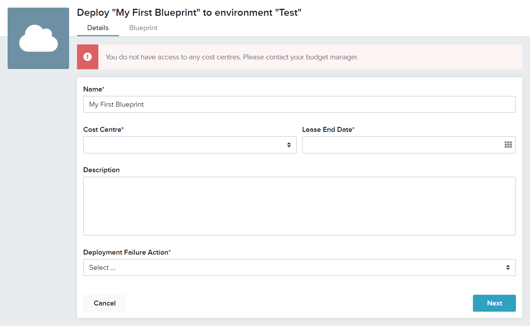Click the Lease End Date label
This screenshot has height=326, width=530.
328,130
